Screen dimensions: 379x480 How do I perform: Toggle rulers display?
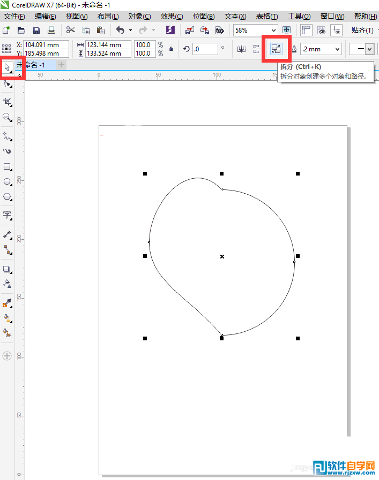pos(306,30)
